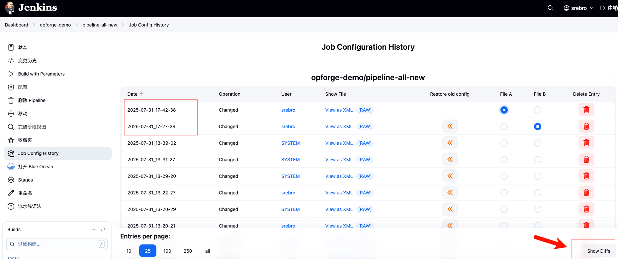The width and height of the screenshot is (618, 259).
Task: Select File B radio for 2025-07-31_17-42-38
Action: 537,110
